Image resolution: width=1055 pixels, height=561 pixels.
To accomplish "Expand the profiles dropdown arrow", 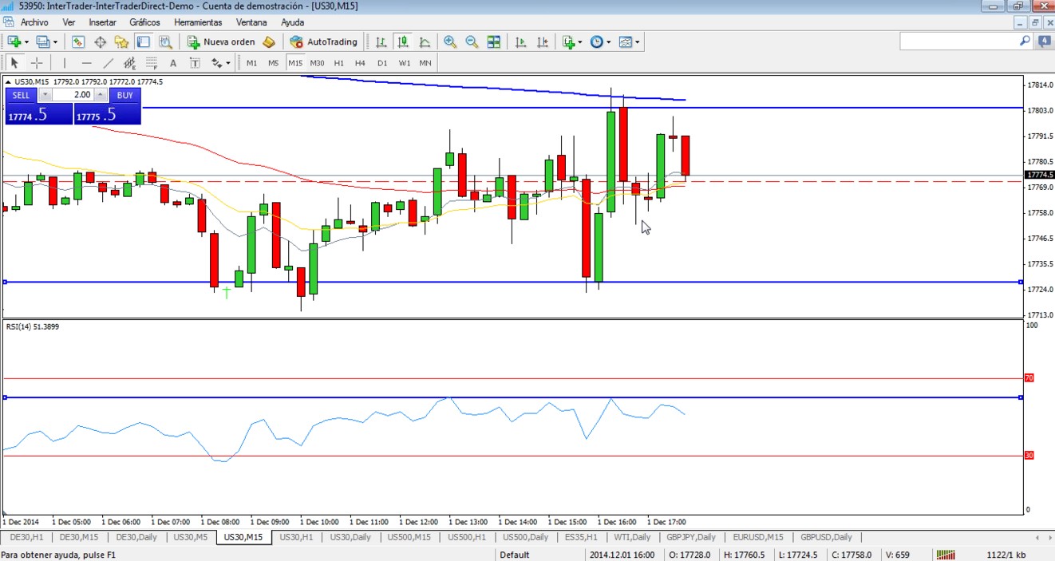I will tap(55, 42).
